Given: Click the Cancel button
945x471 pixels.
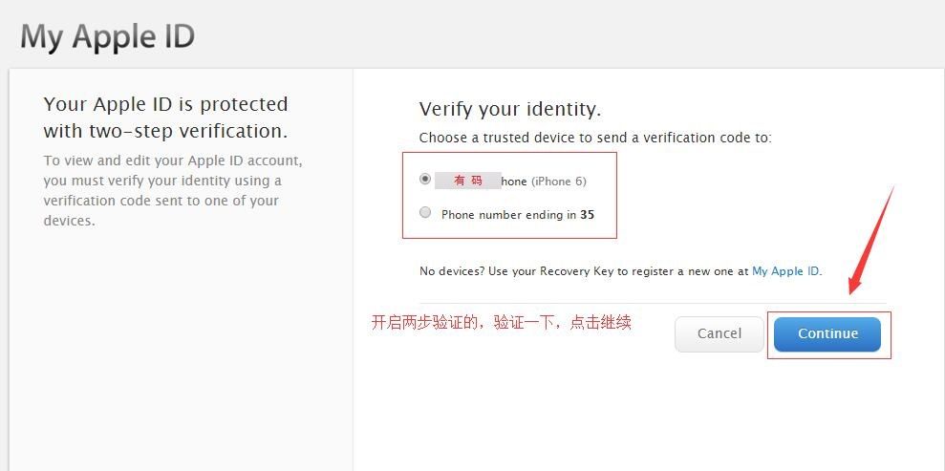Looking at the screenshot, I should point(719,333).
